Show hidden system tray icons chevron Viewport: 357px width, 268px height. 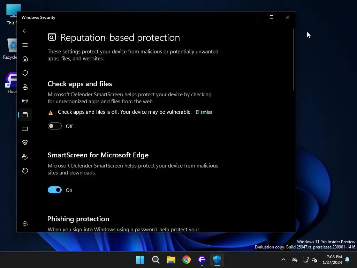click(x=283, y=260)
